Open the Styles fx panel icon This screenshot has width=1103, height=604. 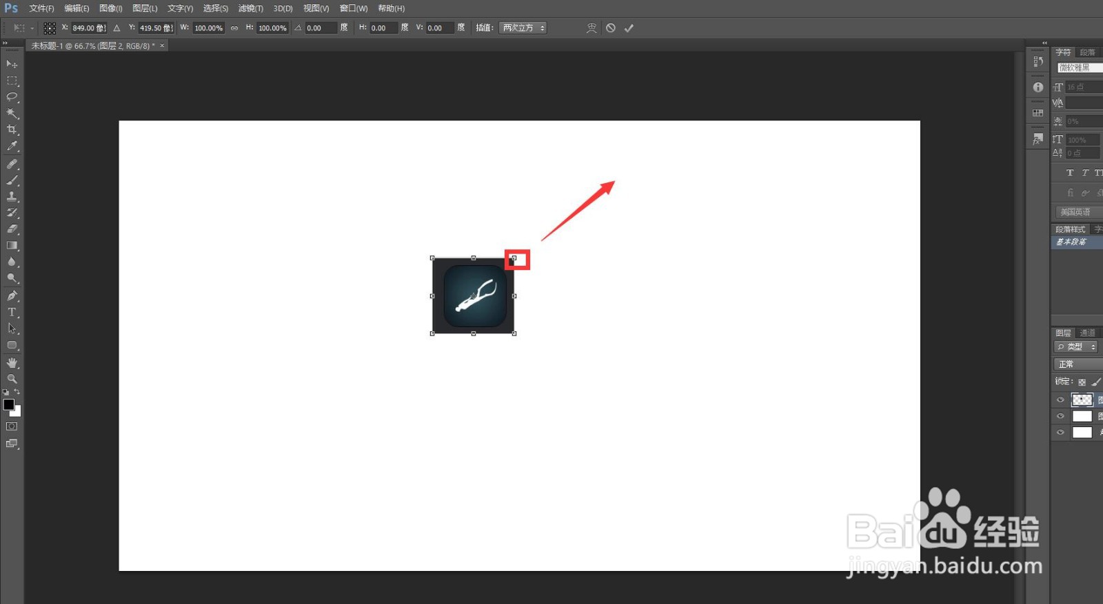1038,139
